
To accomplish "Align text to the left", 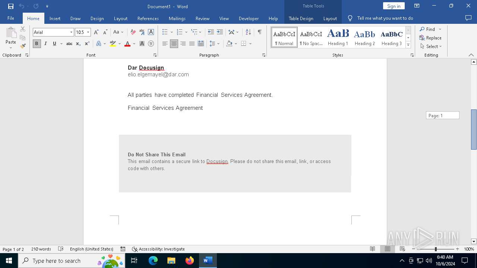I will pyautogui.click(x=165, y=44).
